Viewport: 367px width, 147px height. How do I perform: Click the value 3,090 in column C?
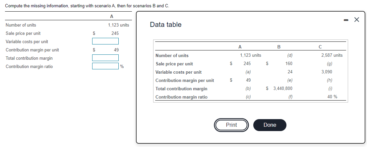[x=327, y=72]
